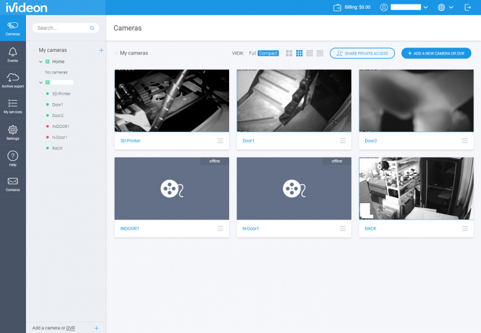The width and height of the screenshot is (481, 333).
Task: Select INDOOR1 in camera tree
Action: coord(61,127)
